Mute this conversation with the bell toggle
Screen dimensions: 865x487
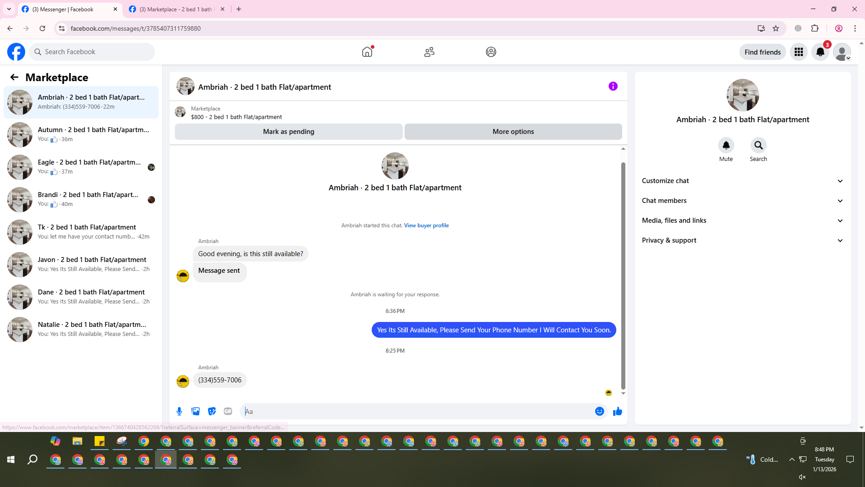tap(726, 145)
